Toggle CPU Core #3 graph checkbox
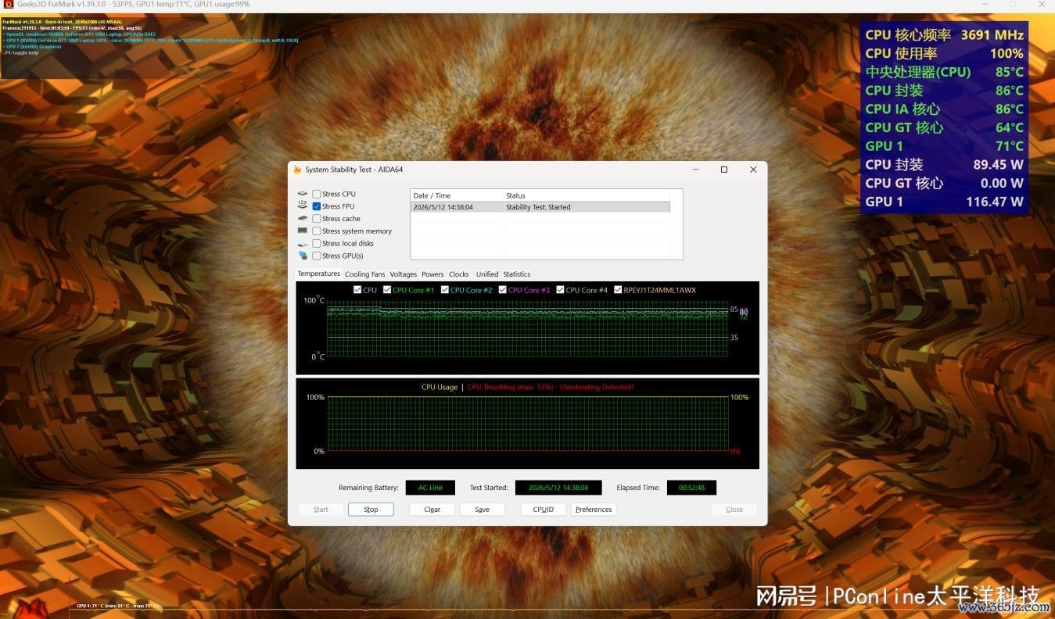 coord(503,290)
